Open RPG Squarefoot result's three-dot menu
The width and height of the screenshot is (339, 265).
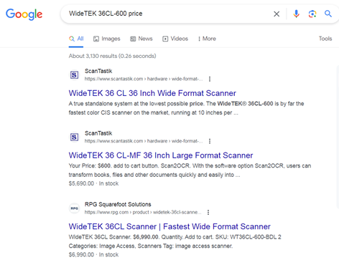208,212
